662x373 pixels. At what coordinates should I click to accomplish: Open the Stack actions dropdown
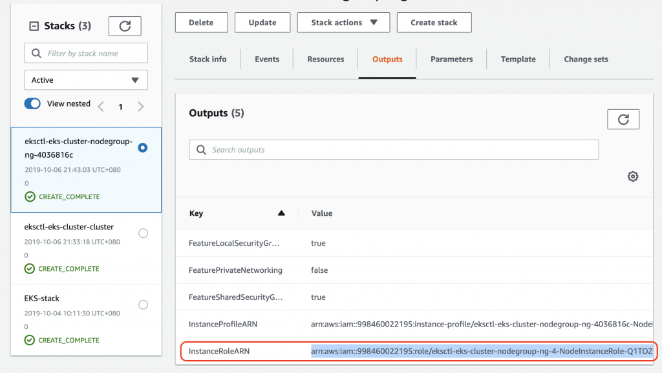coord(344,23)
